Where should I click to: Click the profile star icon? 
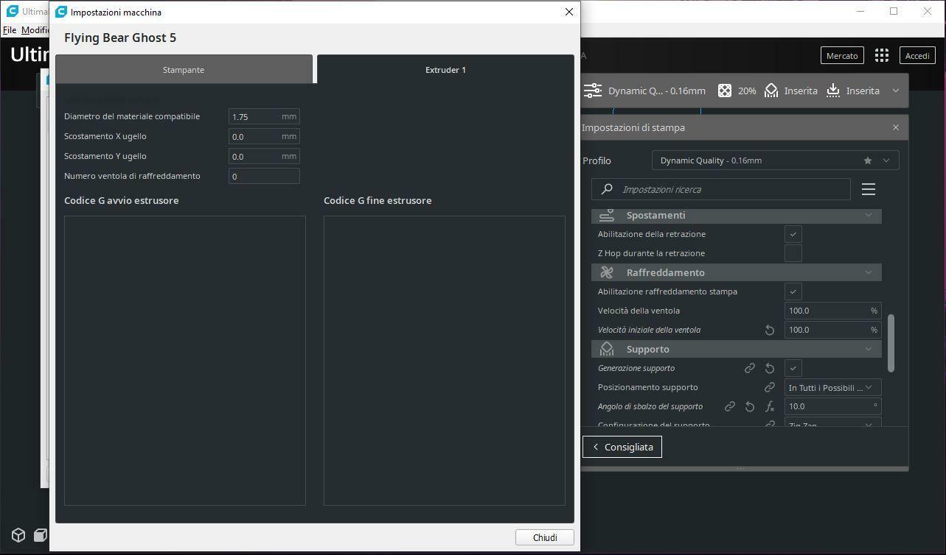tap(868, 160)
